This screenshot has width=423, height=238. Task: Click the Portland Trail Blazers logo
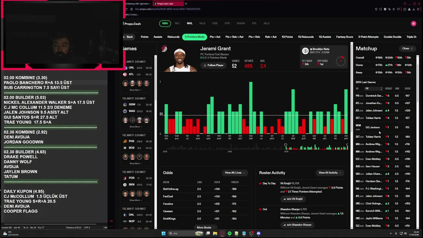pyautogui.click(x=164, y=49)
